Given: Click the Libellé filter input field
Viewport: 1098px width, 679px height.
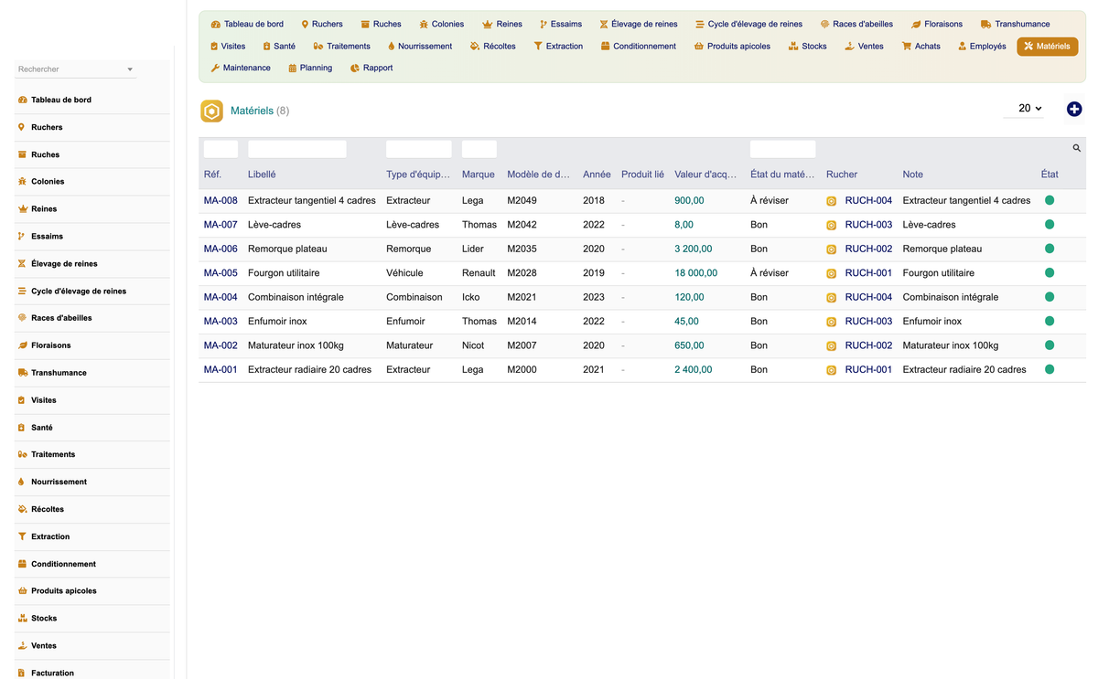Looking at the screenshot, I should (297, 149).
